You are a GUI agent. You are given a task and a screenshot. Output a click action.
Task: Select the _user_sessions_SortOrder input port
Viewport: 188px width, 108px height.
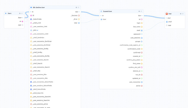(x=31, y=45)
